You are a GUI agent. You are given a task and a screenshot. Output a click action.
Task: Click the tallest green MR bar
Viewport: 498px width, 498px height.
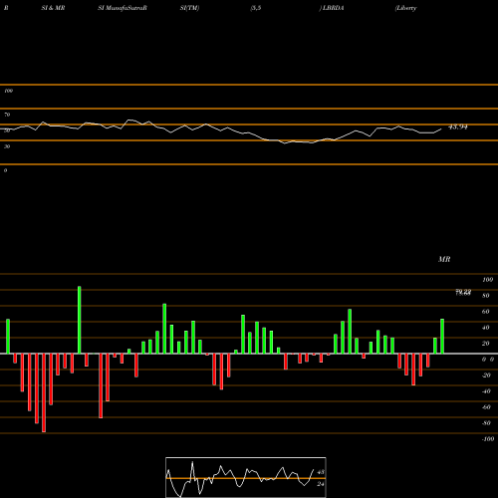(80, 320)
